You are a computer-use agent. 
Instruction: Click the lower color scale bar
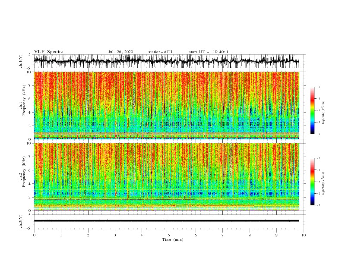coord(313,182)
